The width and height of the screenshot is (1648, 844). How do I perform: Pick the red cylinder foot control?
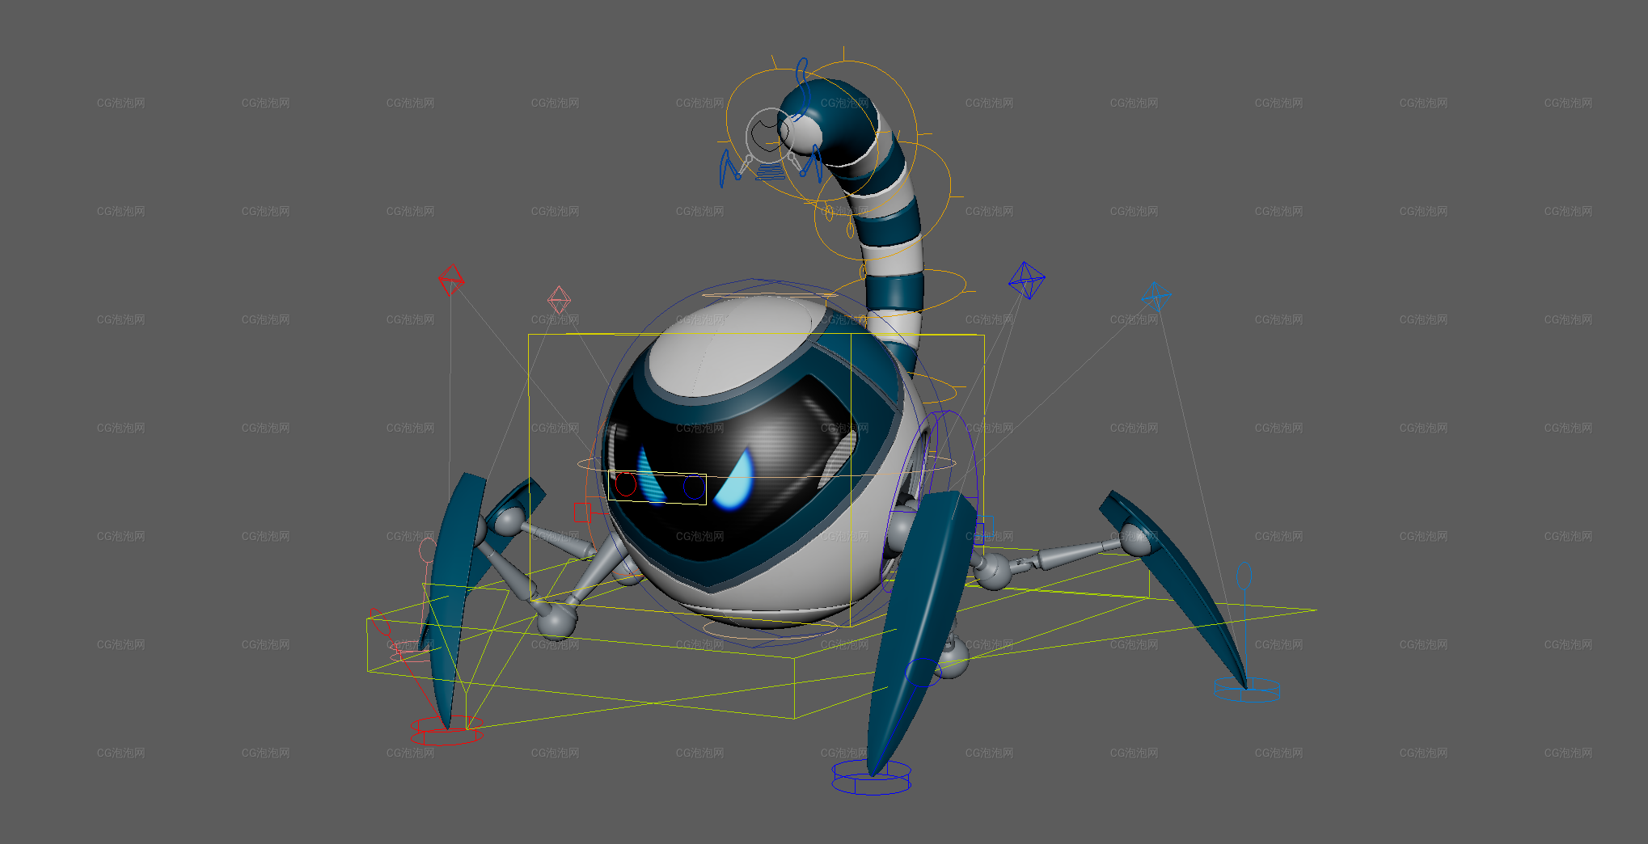446,730
